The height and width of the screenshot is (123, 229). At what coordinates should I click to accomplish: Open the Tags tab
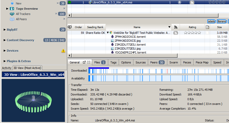pyautogui.click(x=113, y=62)
